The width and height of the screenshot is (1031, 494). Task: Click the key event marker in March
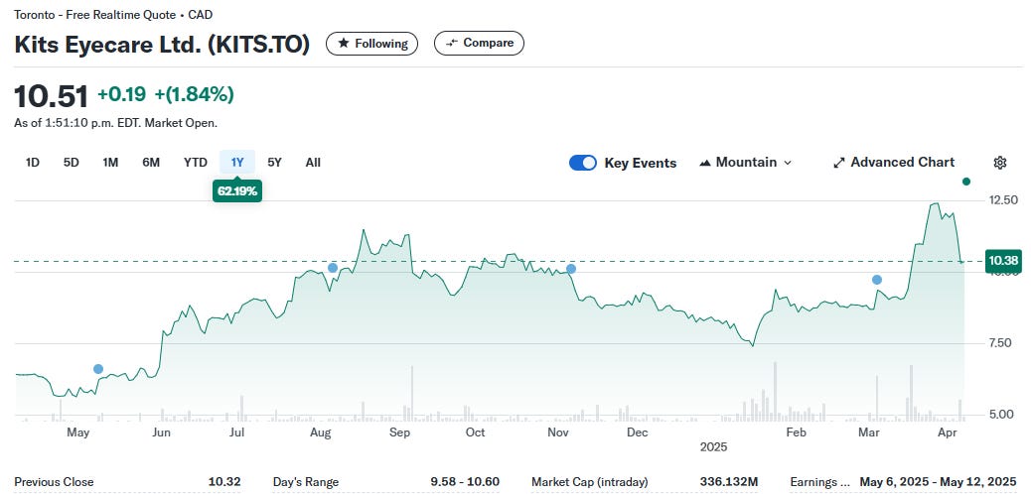pos(877,280)
